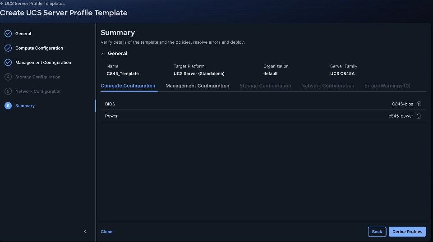Screen dimensions: 433x242
Task: Open policy details icon next to C845-bios
Action: click(419, 104)
